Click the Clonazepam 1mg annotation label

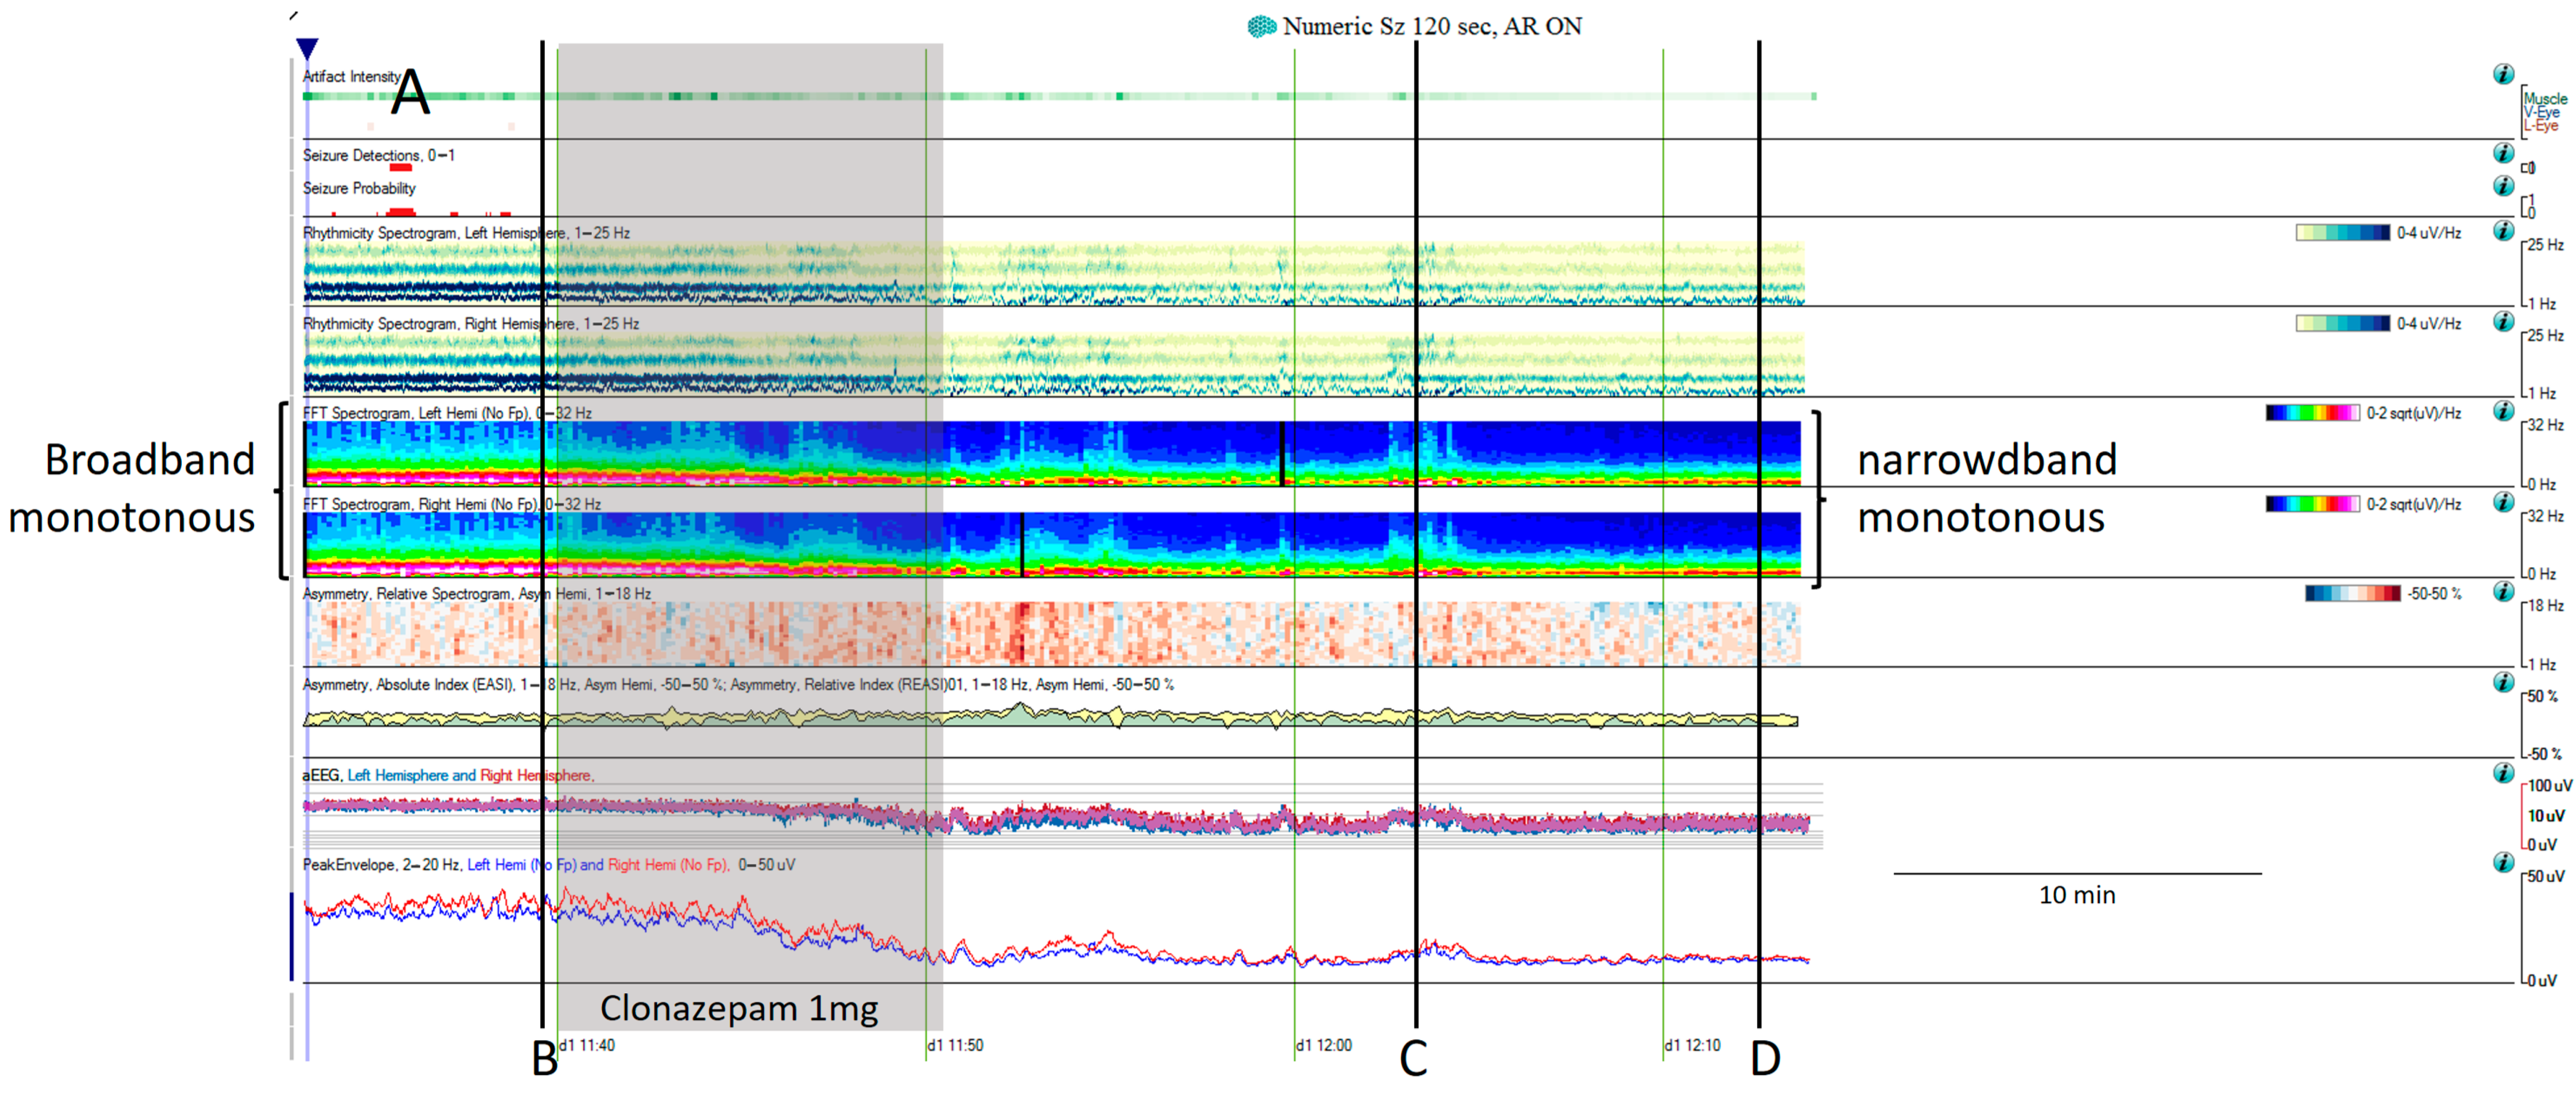740,1010
